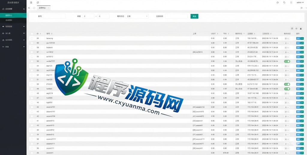Expand the last sidebar menu with key icon
The image size is (307, 155).
13,47
